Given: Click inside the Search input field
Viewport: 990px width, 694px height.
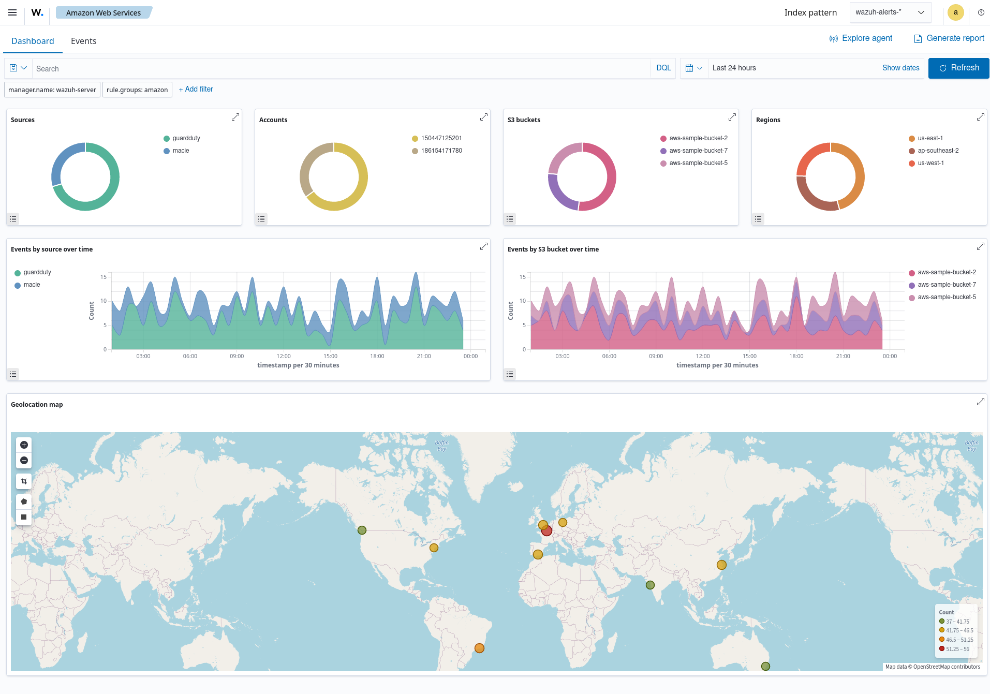Looking at the screenshot, I should coord(207,68).
